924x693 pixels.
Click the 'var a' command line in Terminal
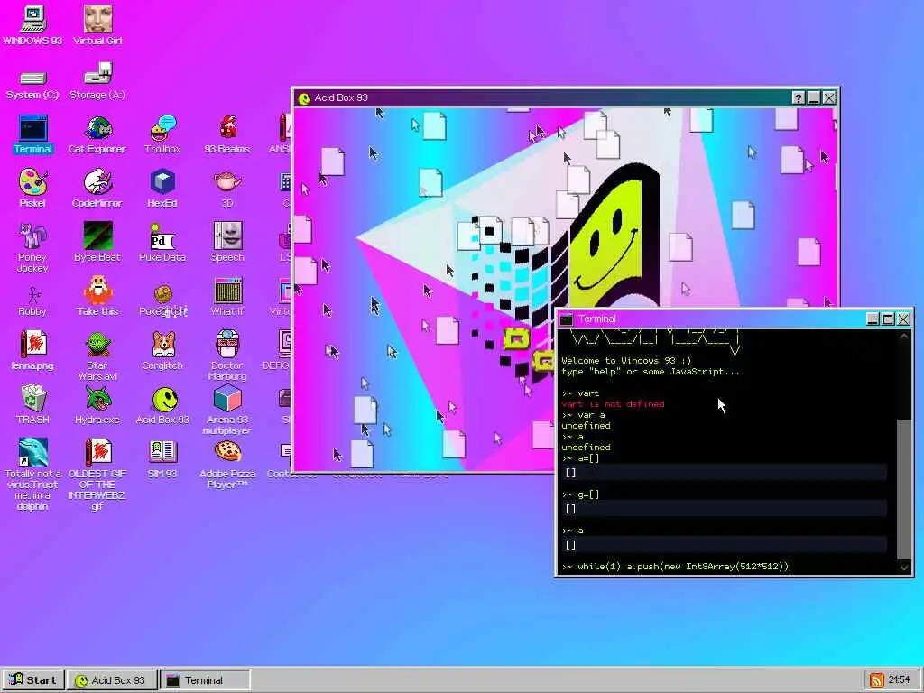coord(584,415)
